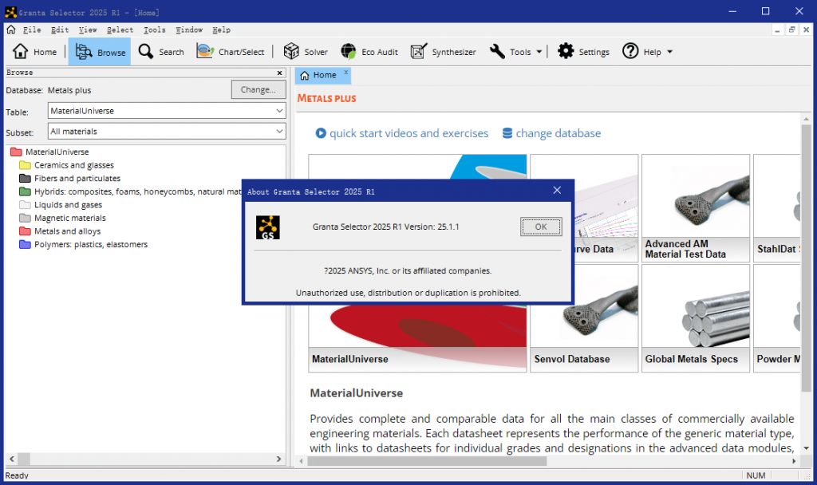The image size is (817, 485).
Task: Open the Help menu in menu bar
Action: 222,30
